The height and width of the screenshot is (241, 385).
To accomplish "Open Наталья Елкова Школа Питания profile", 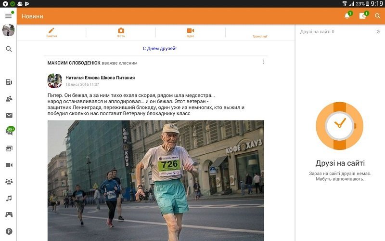I will click(100, 78).
